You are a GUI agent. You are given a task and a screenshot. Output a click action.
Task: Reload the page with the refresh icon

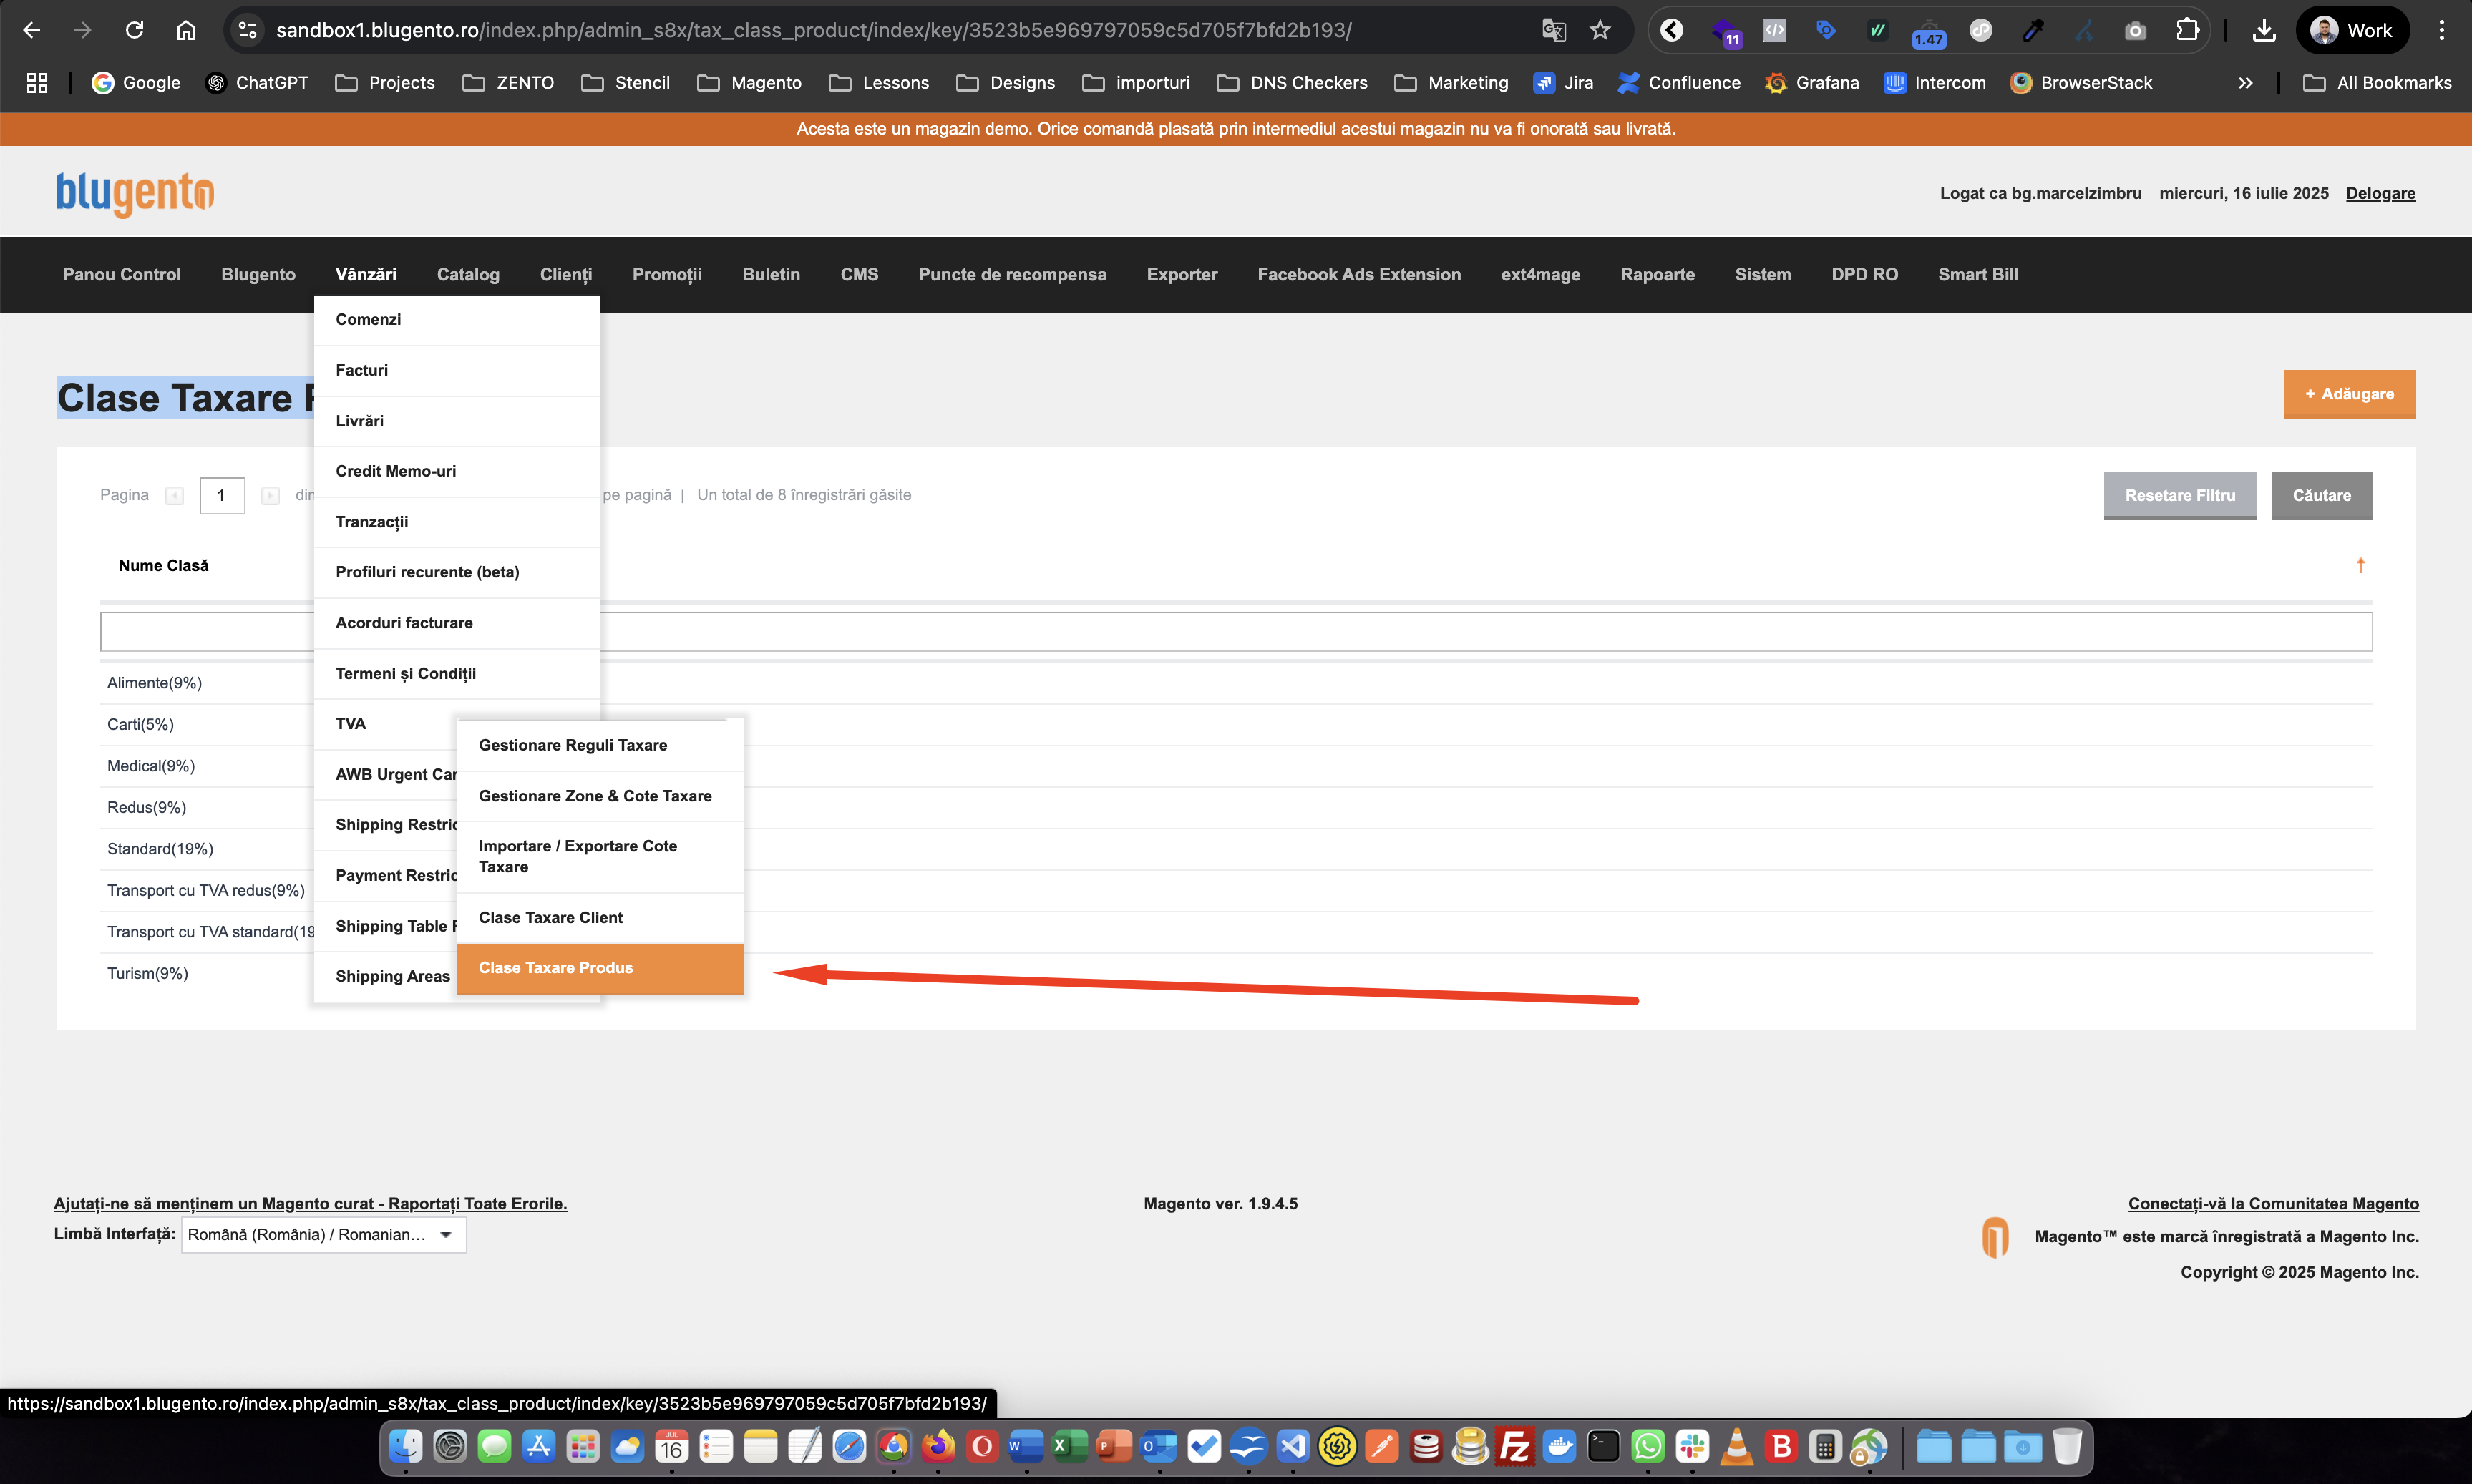pyautogui.click(x=134, y=30)
